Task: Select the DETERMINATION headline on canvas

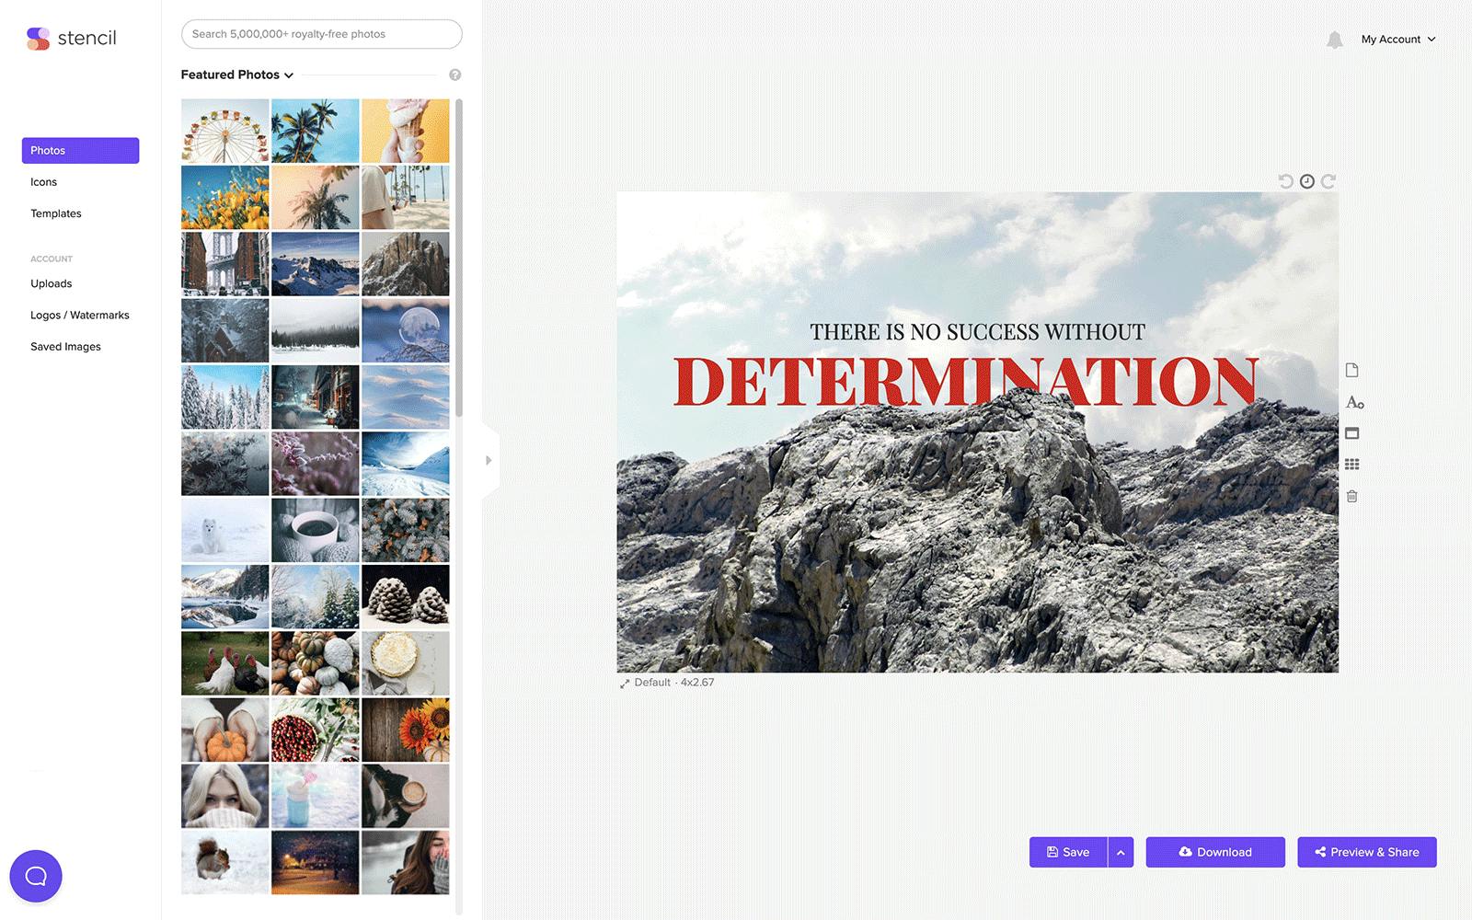Action: click(966, 381)
